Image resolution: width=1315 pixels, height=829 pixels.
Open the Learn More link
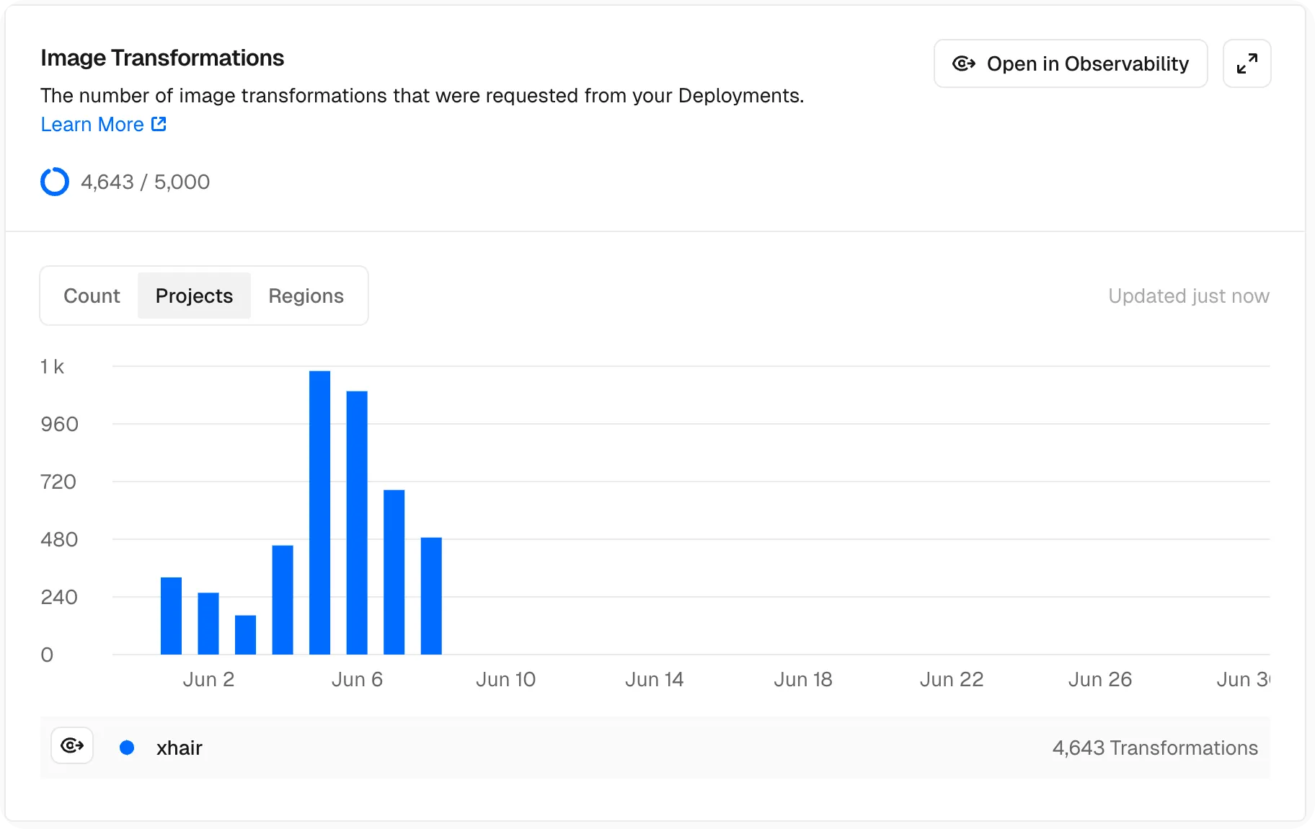tap(92, 124)
